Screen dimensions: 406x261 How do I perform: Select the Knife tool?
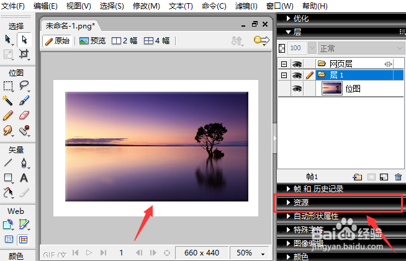point(24,193)
